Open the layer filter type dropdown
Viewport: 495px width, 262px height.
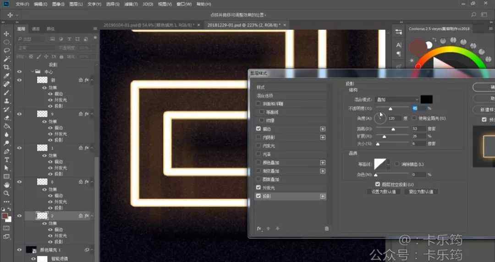33,39
